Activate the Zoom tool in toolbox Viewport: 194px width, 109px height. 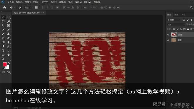3,59
